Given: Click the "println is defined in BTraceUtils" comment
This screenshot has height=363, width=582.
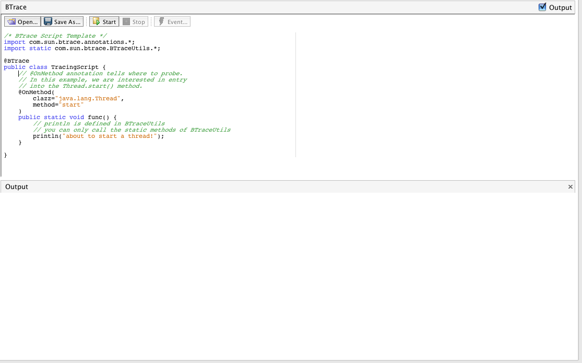Looking at the screenshot, I should (x=99, y=124).
